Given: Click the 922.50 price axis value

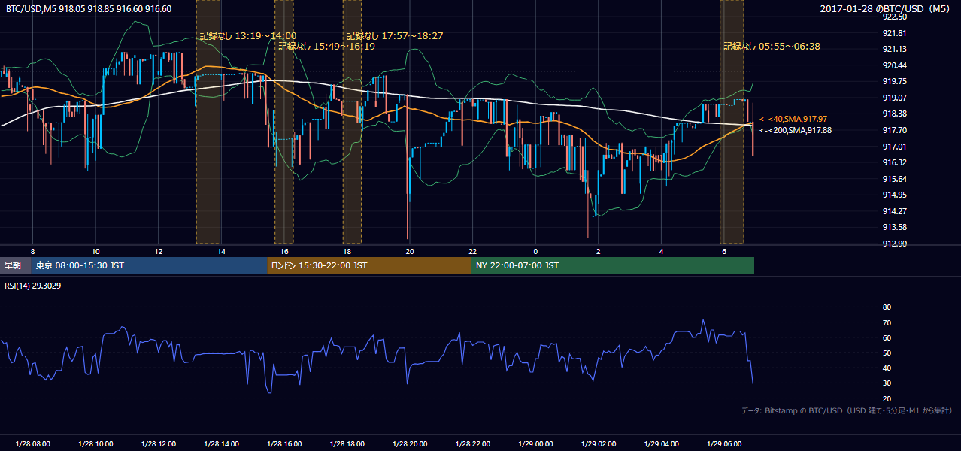Looking at the screenshot, I should 894,17.
